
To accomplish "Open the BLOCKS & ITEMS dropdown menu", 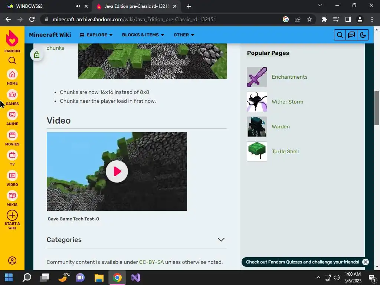I will tap(143, 35).
